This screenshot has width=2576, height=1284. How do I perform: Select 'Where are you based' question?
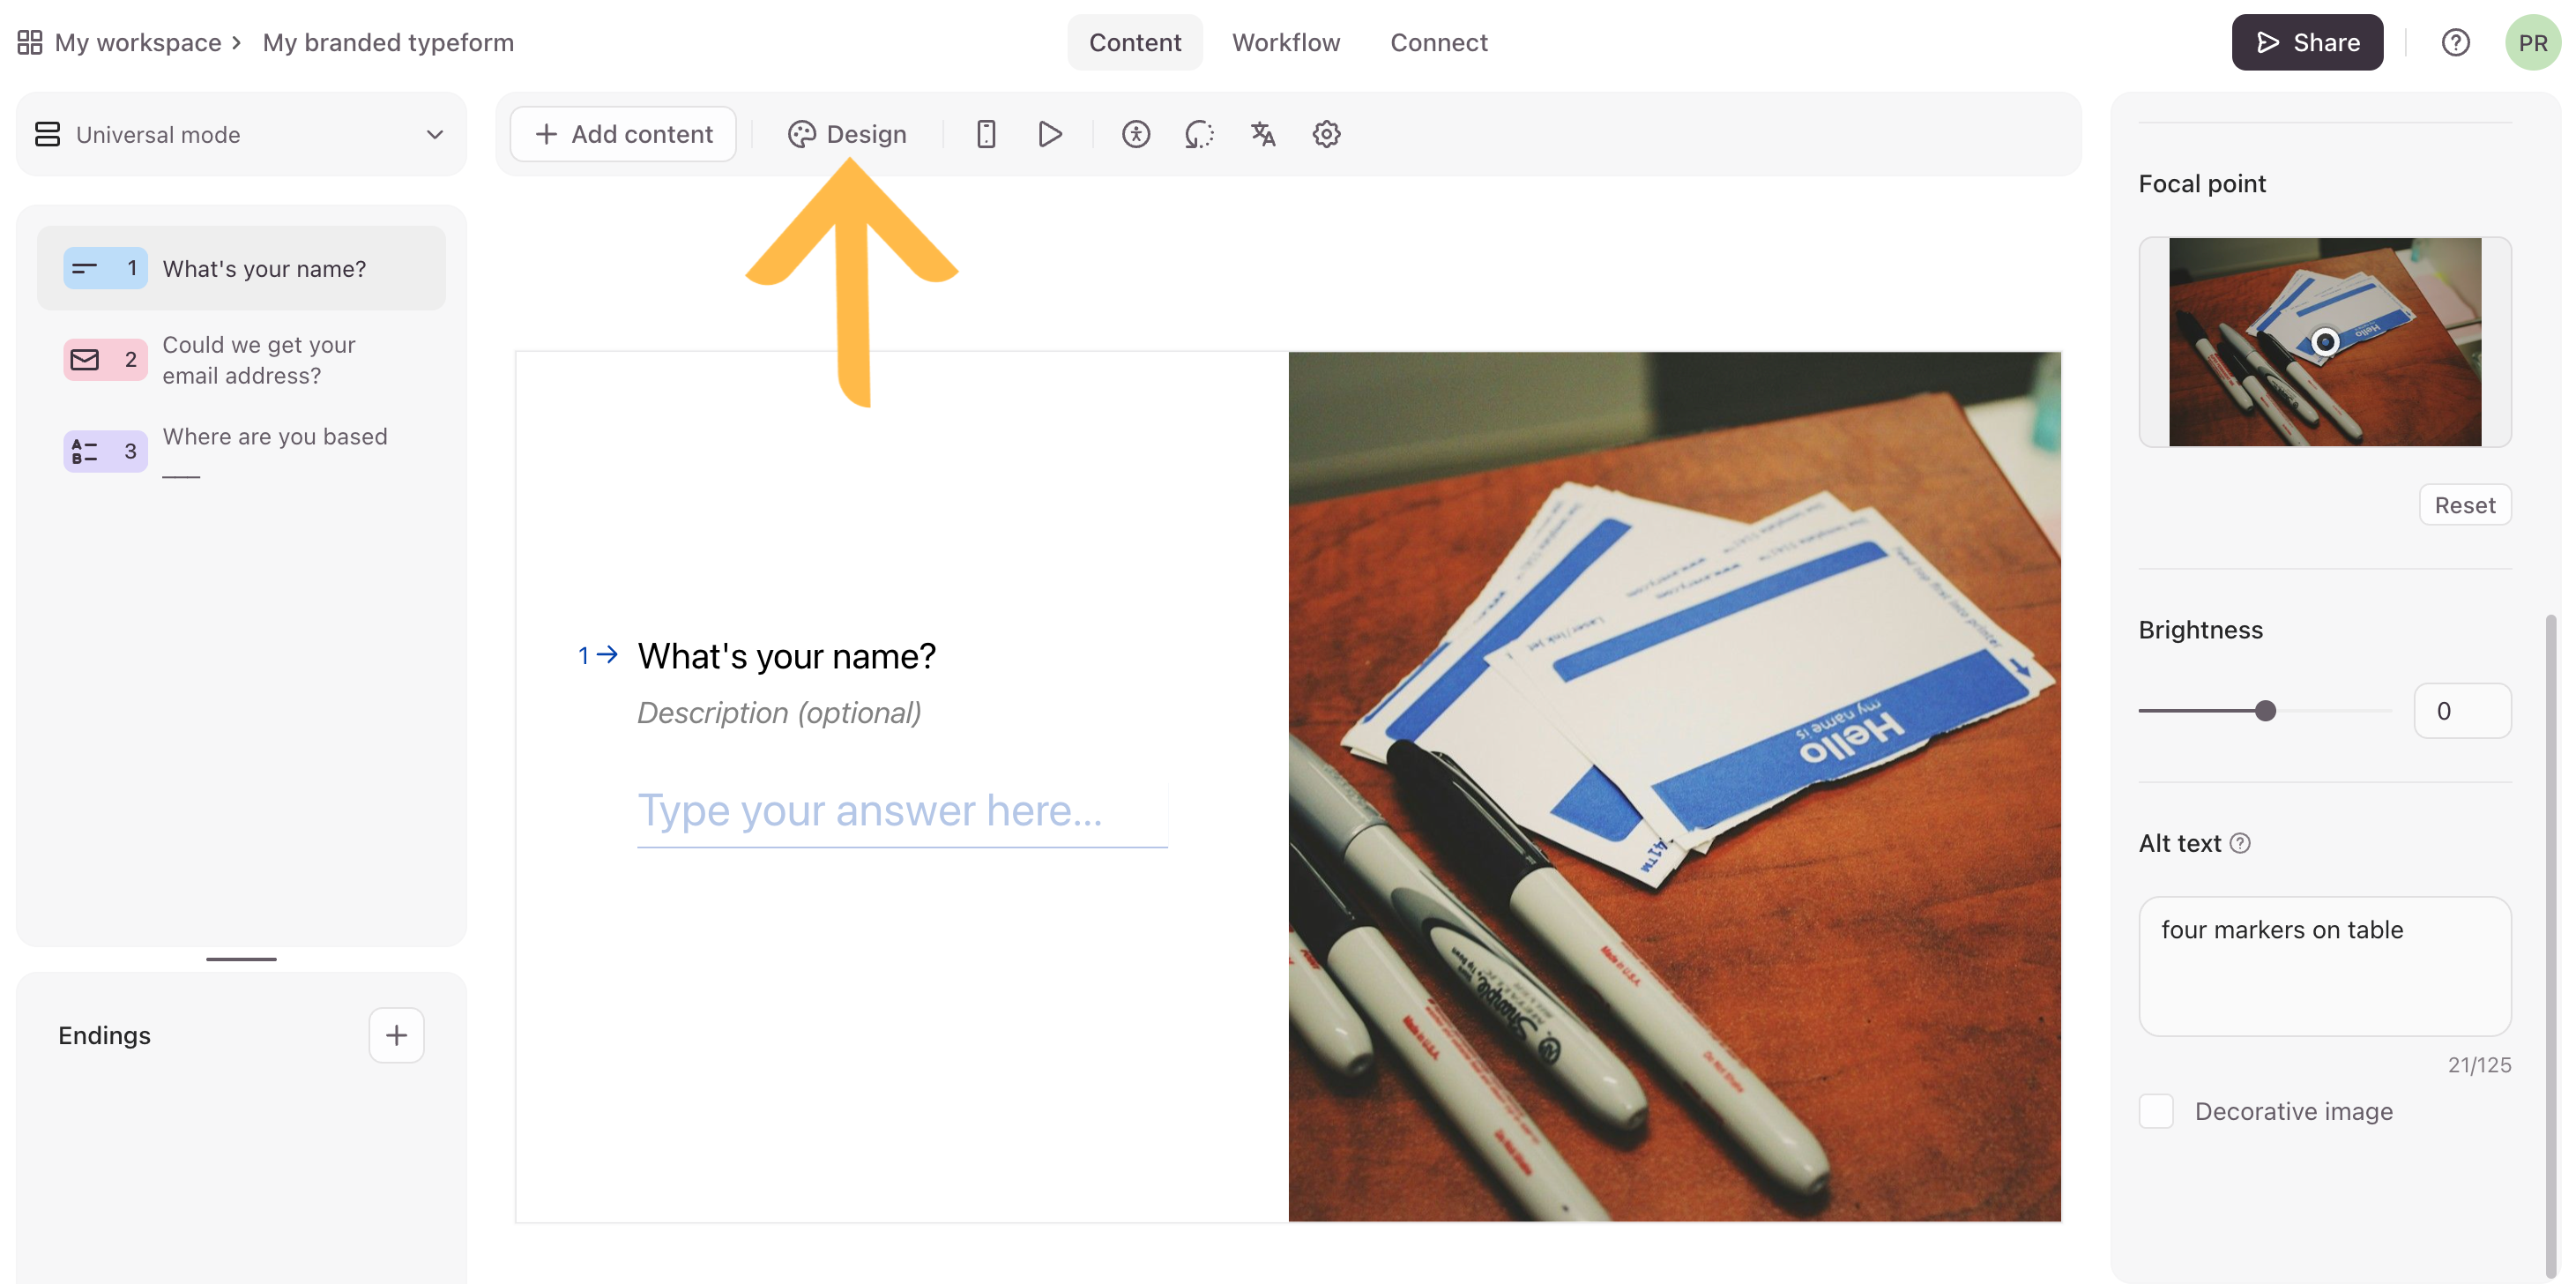(241, 452)
